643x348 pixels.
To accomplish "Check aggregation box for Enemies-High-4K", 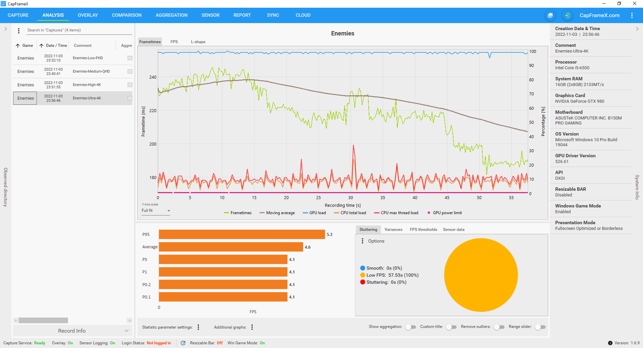I will pyautogui.click(x=130, y=85).
